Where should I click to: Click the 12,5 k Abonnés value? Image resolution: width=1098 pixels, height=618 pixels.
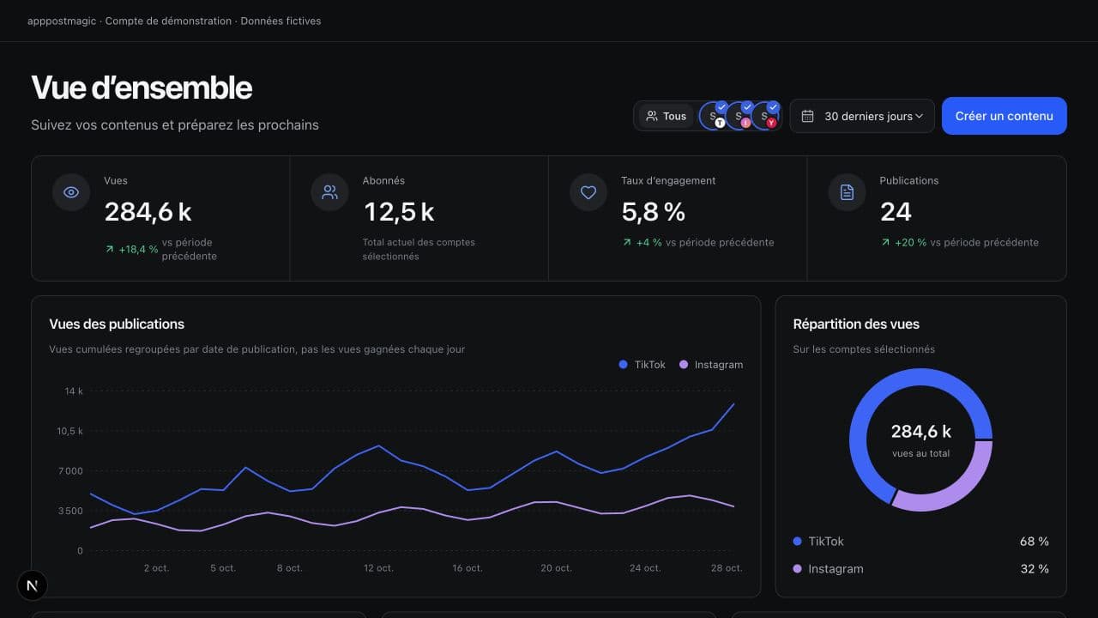pyautogui.click(x=399, y=212)
